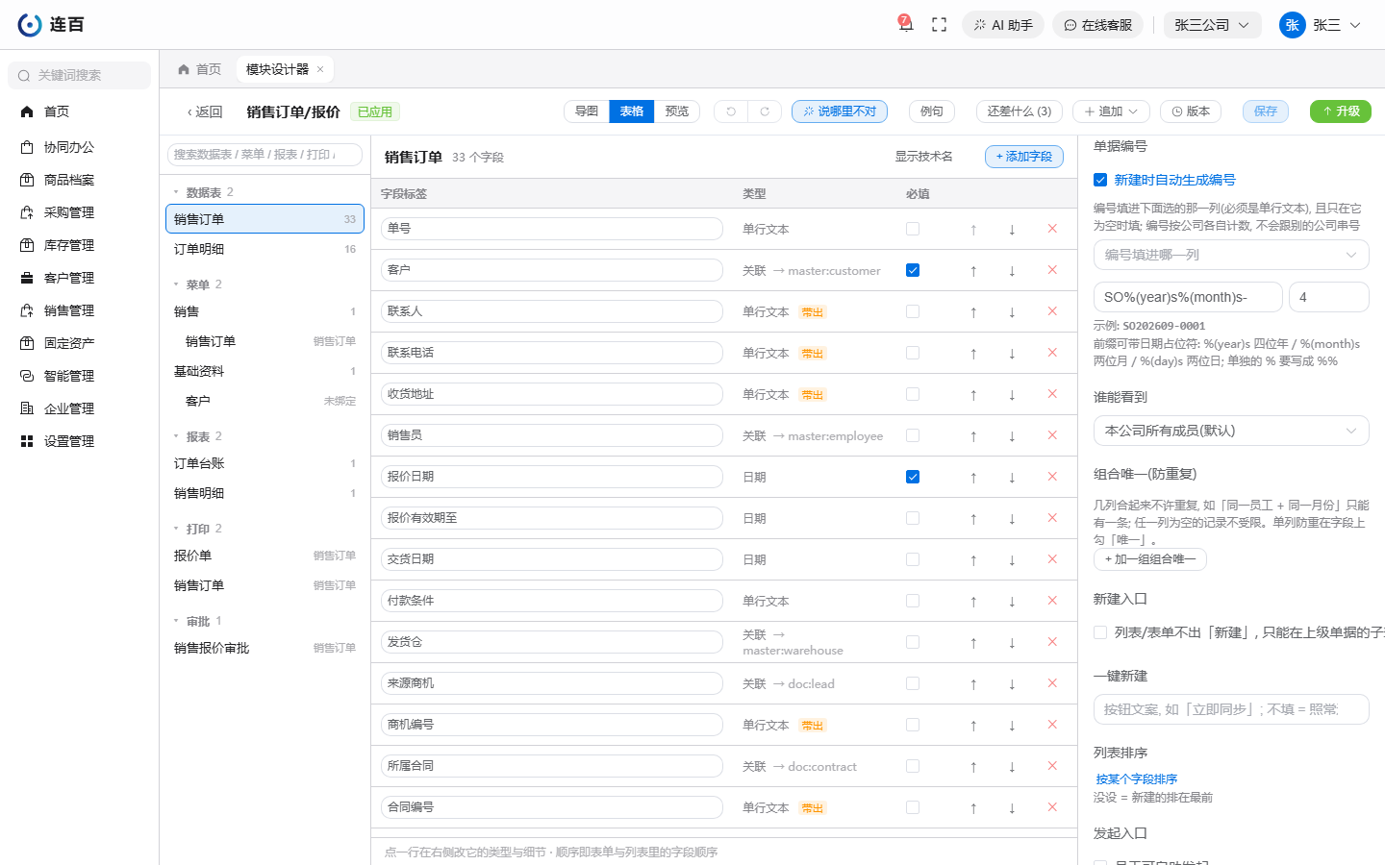Click the 一键新建 button text input
The width and height of the screenshot is (1385, 865).
coord(1231,709)
